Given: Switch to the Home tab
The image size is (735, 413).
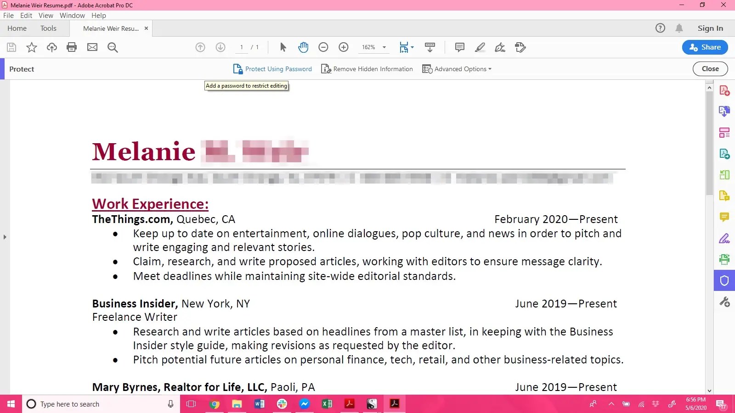Looking at the screenshot, I should [17, 28].
